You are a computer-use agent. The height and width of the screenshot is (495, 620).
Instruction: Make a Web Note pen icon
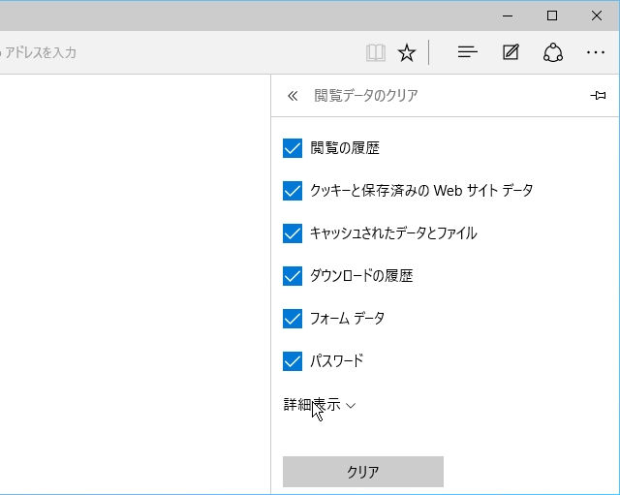point(511,52)
